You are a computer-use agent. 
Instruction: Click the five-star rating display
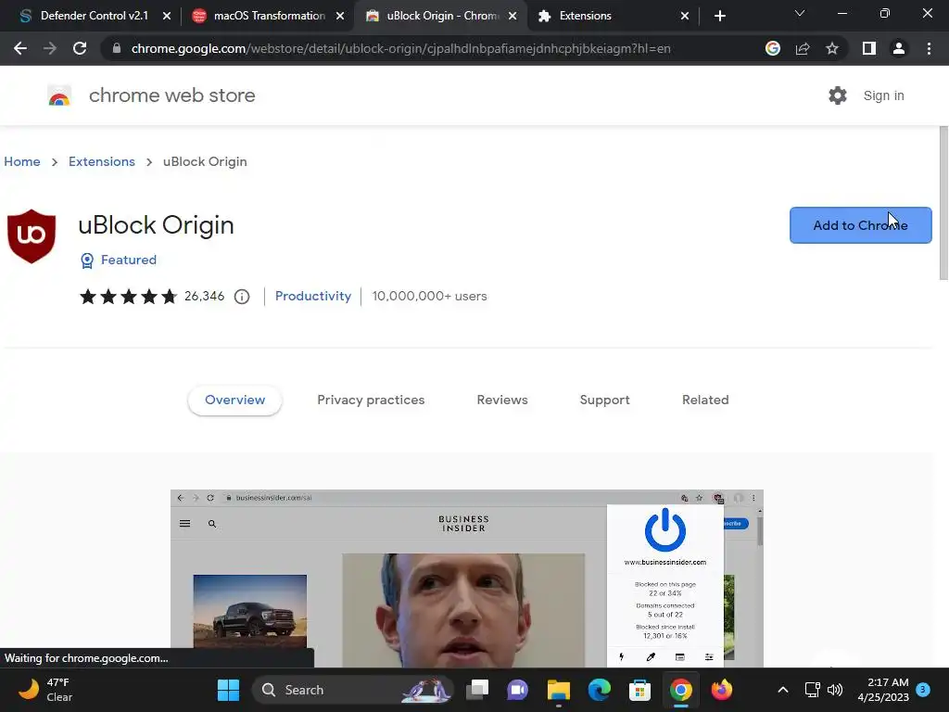click(x=128, y=296)
